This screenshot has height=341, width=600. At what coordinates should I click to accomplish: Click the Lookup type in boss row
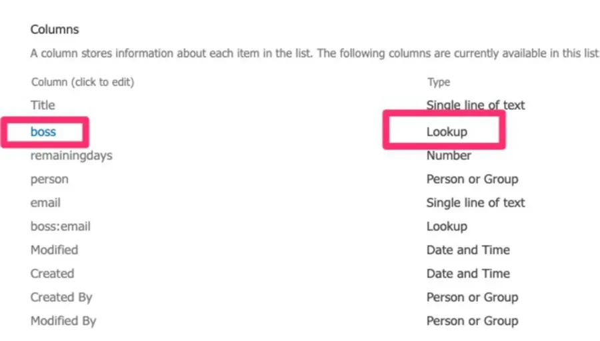tap(447, 132)
